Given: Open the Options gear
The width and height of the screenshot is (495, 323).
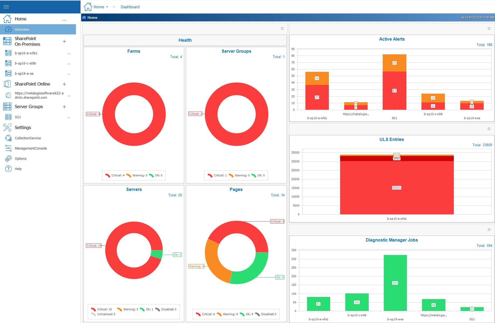Looking at the screenshot, I should click(21, 158).
